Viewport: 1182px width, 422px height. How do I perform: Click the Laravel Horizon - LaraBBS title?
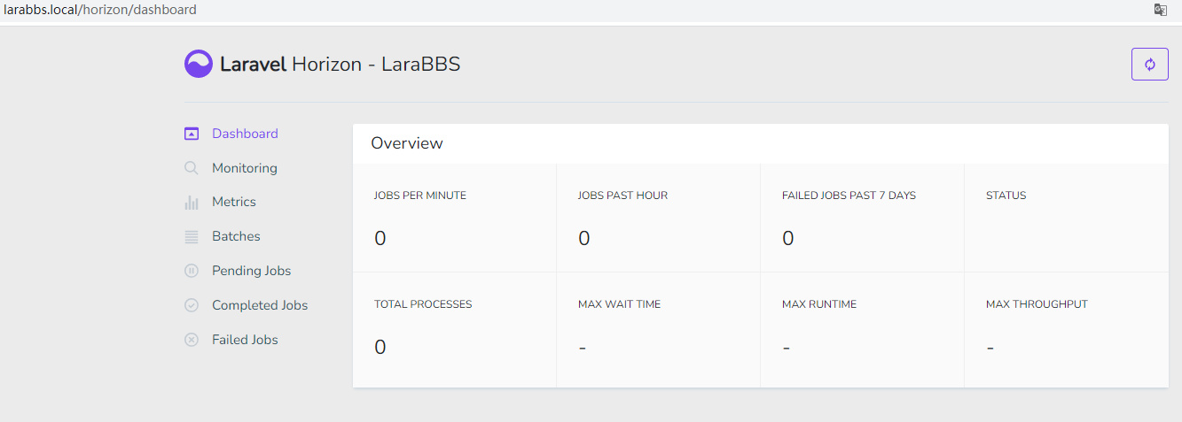tap(340, 65)
